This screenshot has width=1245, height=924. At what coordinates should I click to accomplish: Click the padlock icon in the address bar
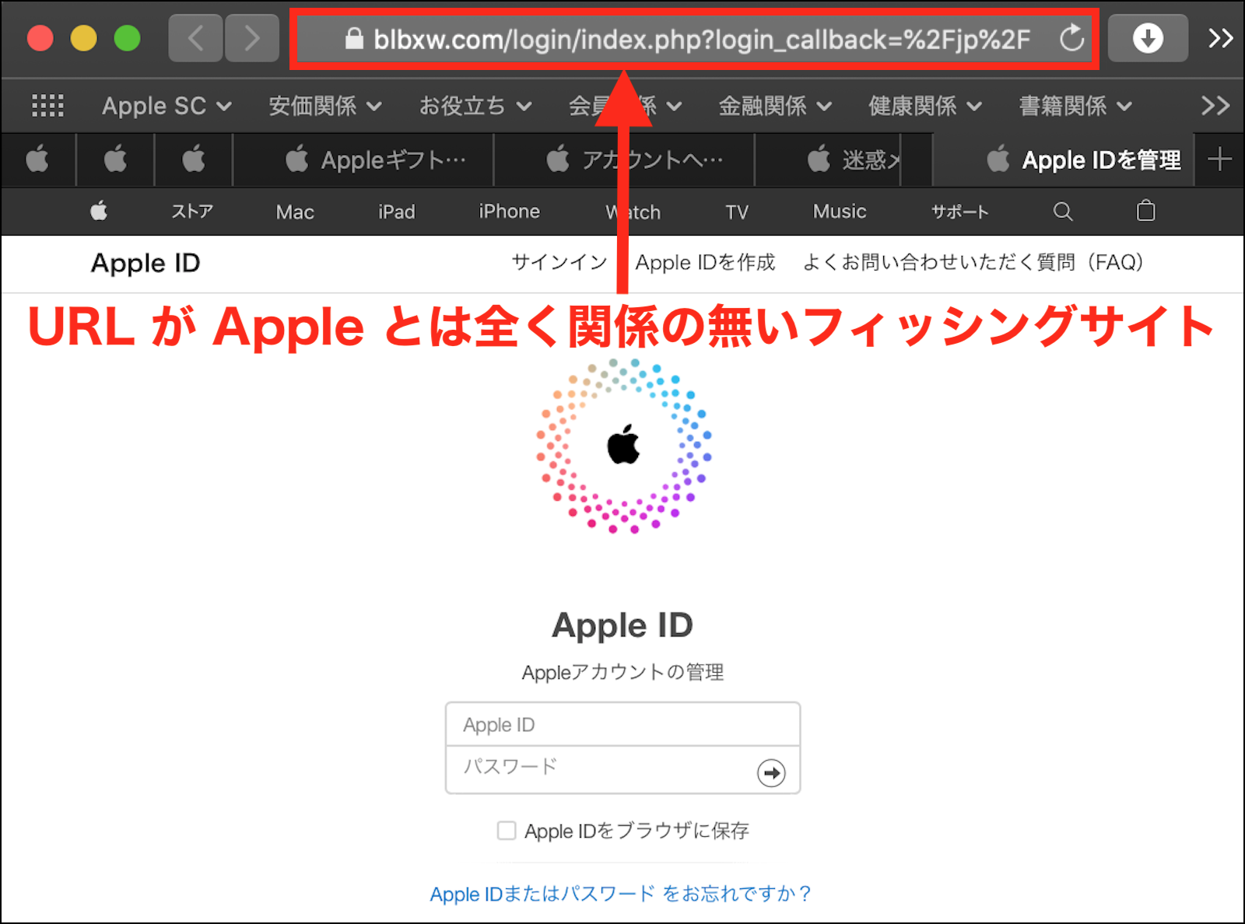pos(354,38)
